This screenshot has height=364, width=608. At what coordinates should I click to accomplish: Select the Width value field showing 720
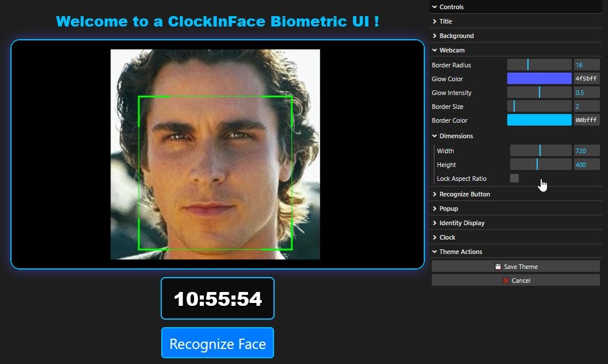click(586, 150)
